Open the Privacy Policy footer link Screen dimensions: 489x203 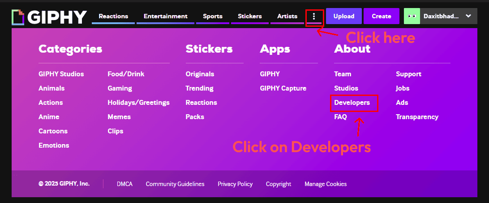pos(235,184)
